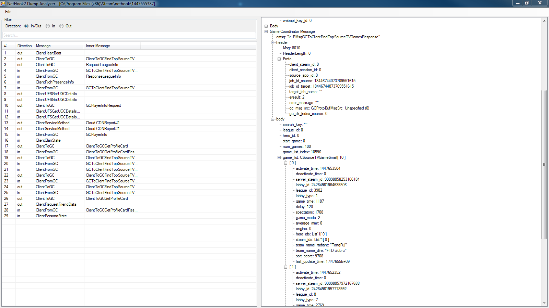
Task: Sort by the # column header
Action: pyautogui.click(x=9, y=46)
